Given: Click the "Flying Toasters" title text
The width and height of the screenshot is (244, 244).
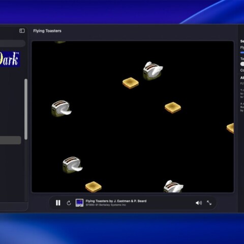Looking at the screenshot, I should click(x=47, y=31).
